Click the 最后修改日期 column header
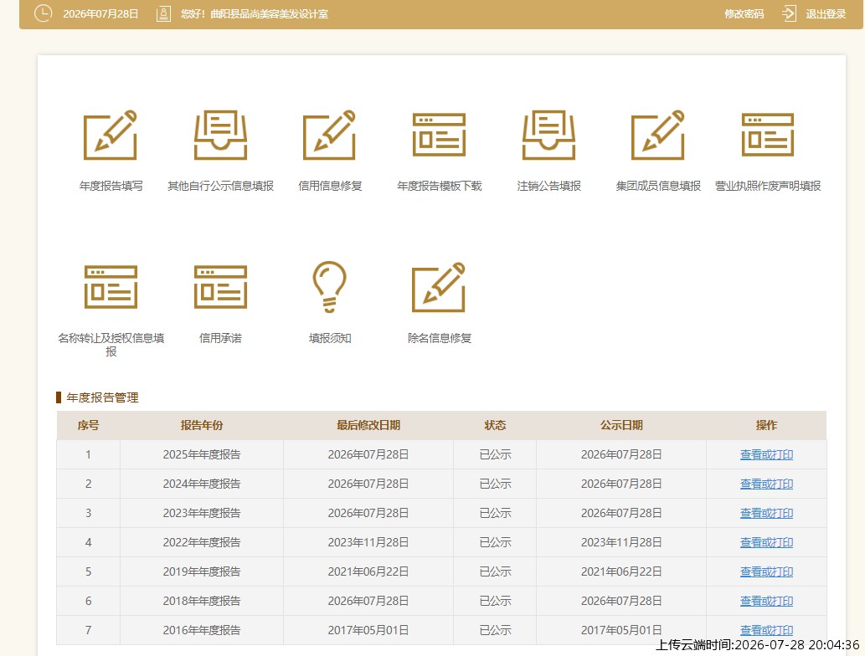Viewport: 865px width, 656px height. point(368,425)
